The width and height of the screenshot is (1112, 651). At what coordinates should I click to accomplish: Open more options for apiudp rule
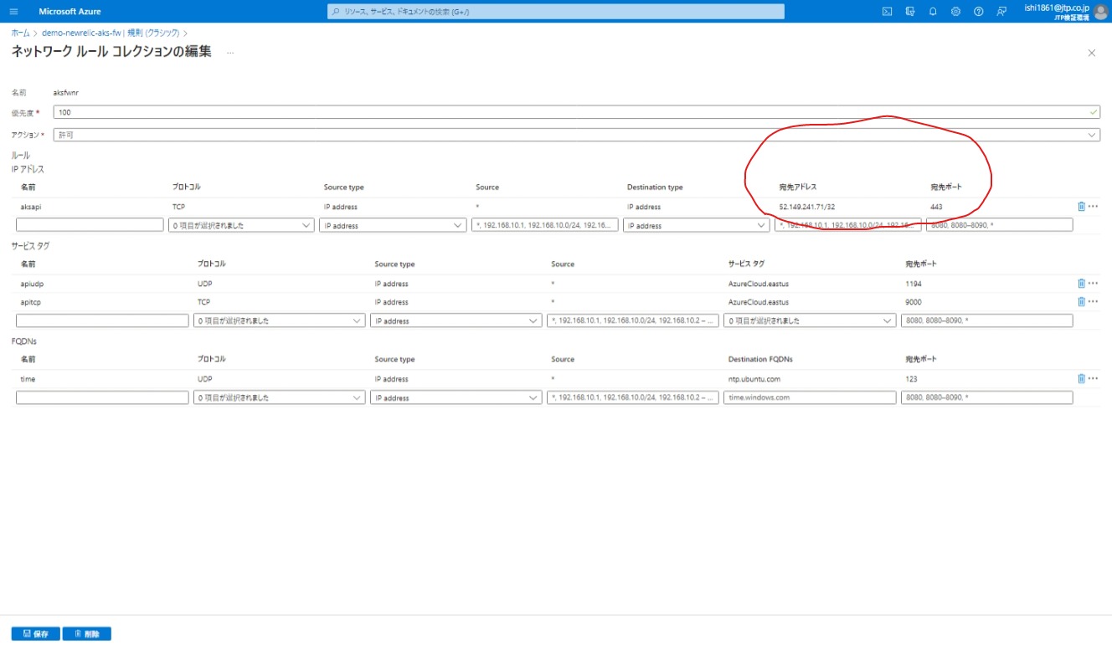1093,283
